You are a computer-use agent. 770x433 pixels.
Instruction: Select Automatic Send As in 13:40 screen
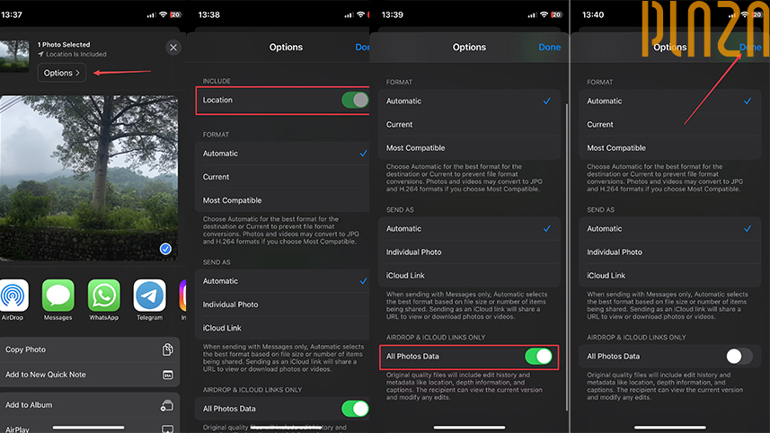(670, 229)
